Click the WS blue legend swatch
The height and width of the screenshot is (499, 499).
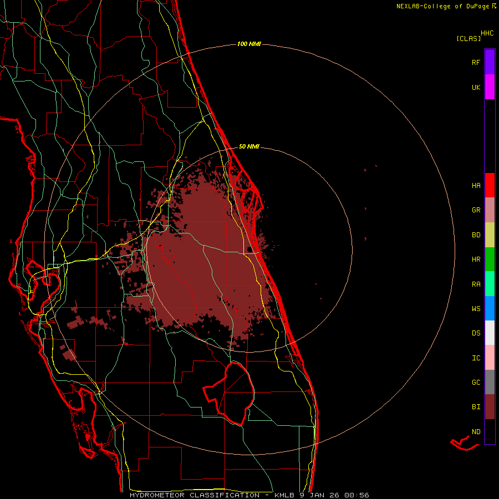pyautogui.click(x=490, y=308)
